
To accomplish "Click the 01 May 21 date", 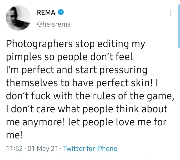I will tap(39, 148).
